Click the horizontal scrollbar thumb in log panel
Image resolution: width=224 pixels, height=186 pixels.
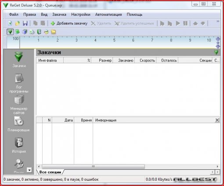[x=93, y=166]
